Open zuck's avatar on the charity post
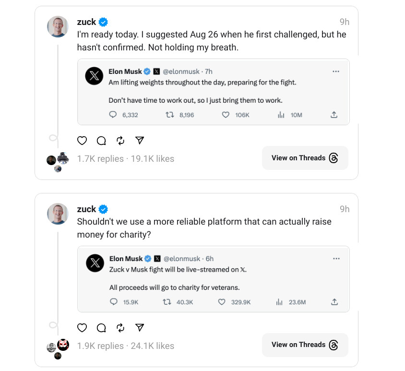This screenshot has height=371, width=405. pyautogui.click(x=58, y=214)
